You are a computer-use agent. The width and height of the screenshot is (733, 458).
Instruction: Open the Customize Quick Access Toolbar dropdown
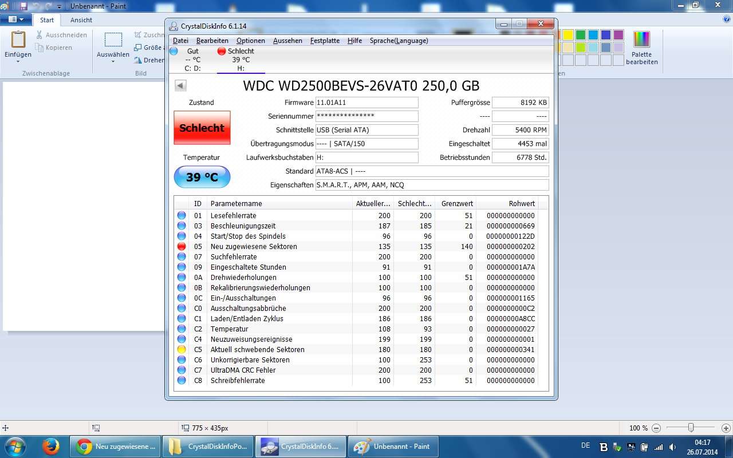point(59,6)
